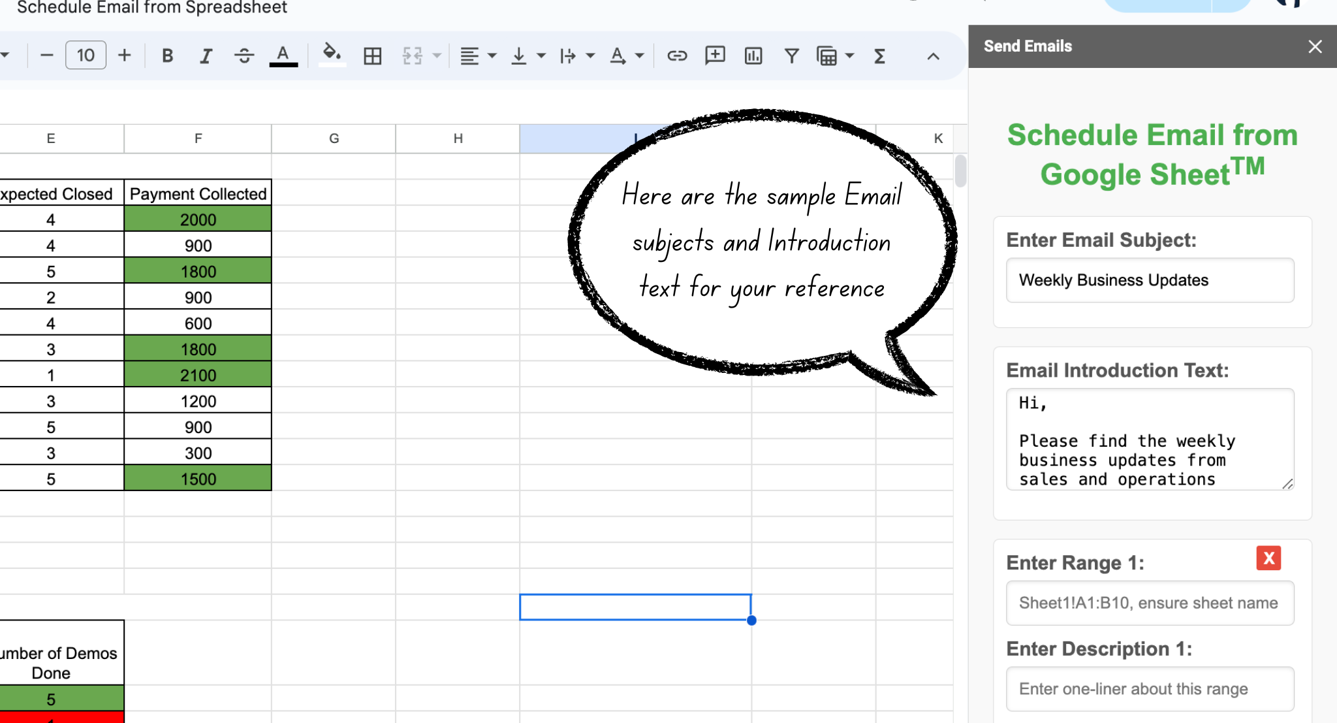
Task: Close the Send Emails sidebar
Action: pyautogui.click(x=1315, y=46)
